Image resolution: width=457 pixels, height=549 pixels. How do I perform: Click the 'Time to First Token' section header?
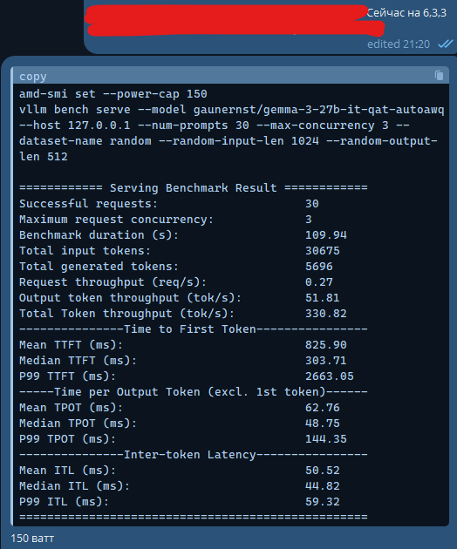tap(193, 329)
